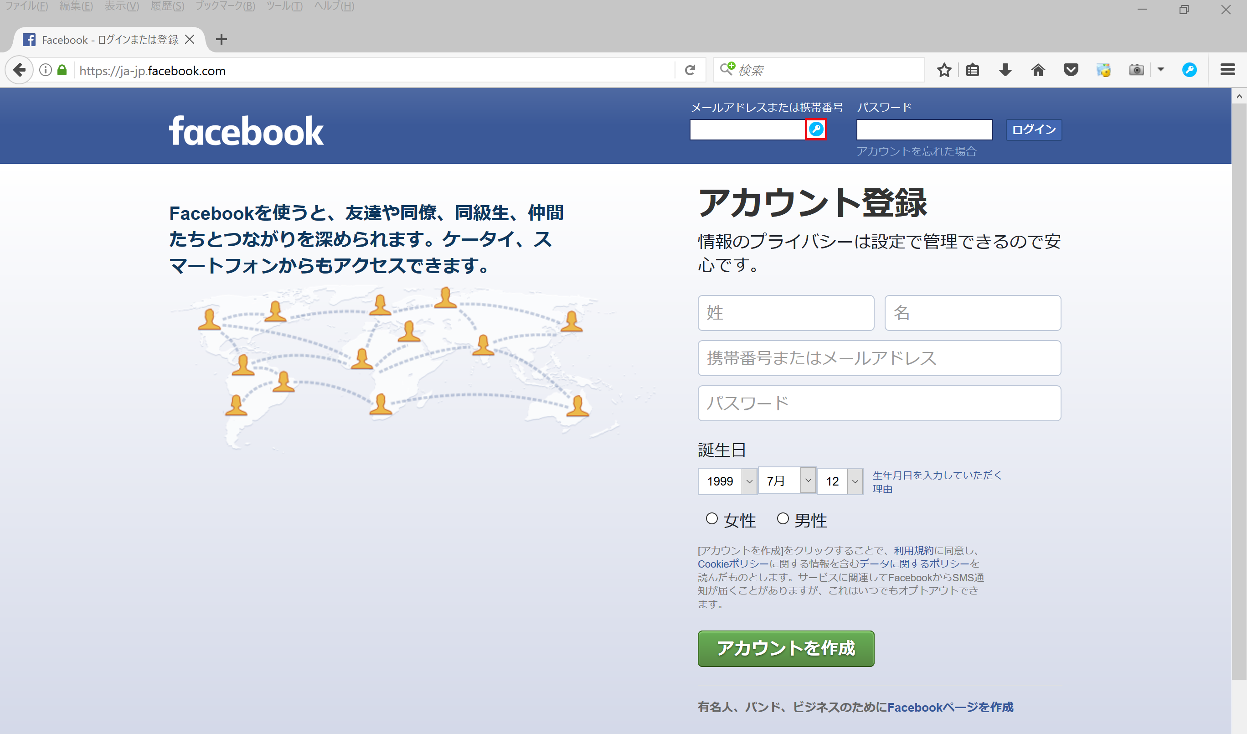
Task: Restore down the browser window
Action: coord(1184,10)
